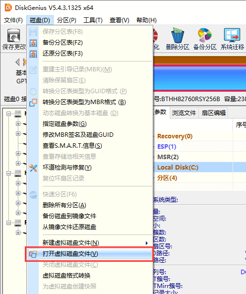Collapse the second disk tree node
This screenshot has height=294, width=246.
[8, 173]
